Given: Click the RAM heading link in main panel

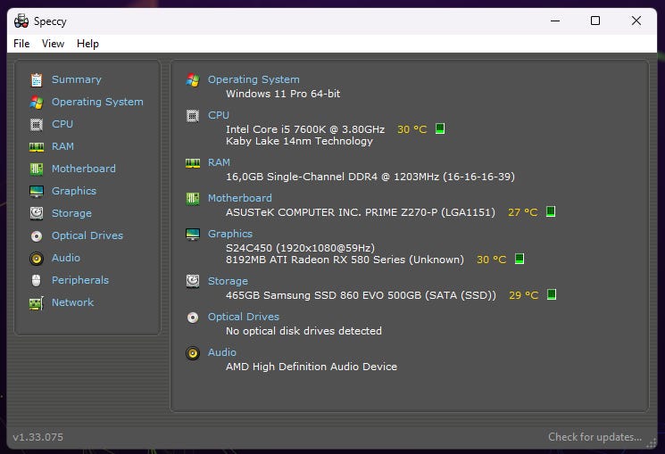Looking at the screenshot, I should click(x=219, y=162).
